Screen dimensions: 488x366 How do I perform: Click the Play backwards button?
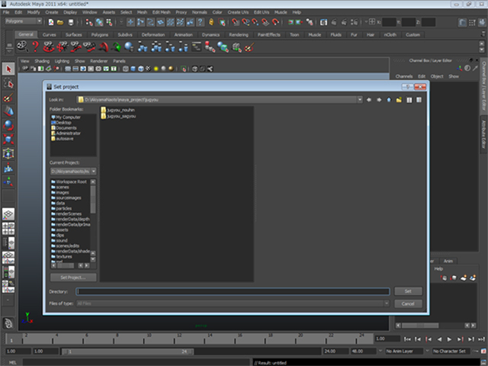click(439, 339)
